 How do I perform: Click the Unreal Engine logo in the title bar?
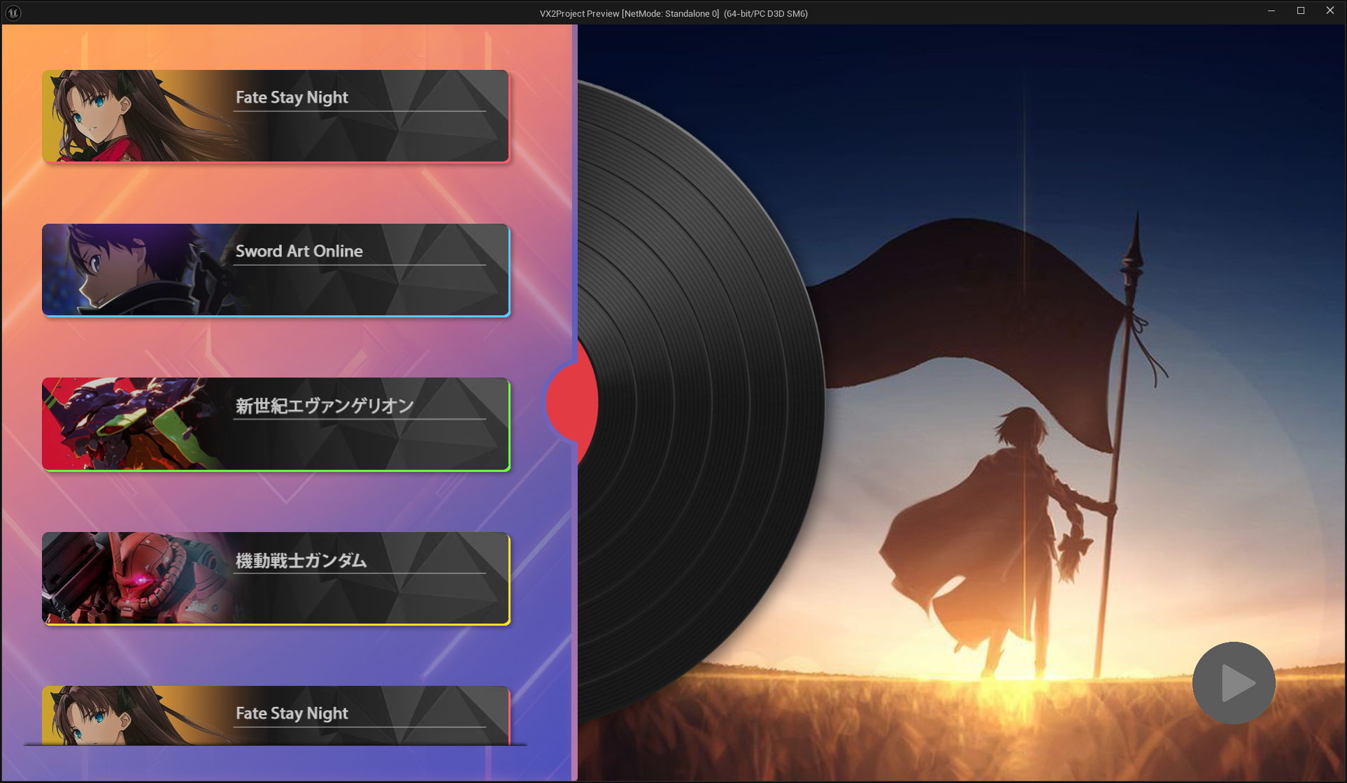click(13, 13)
